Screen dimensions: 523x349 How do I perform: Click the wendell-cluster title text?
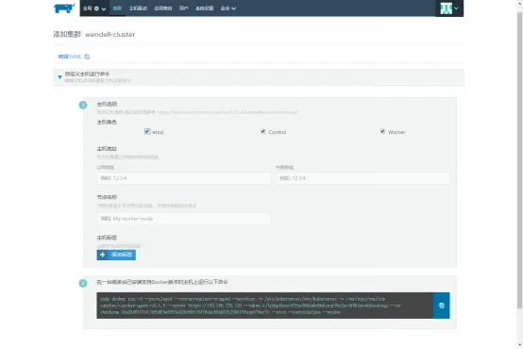tap(110, 35)
